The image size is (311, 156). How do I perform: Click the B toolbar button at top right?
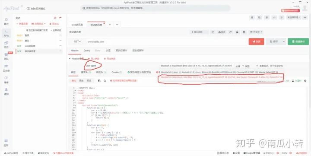[x=267, y=17]
